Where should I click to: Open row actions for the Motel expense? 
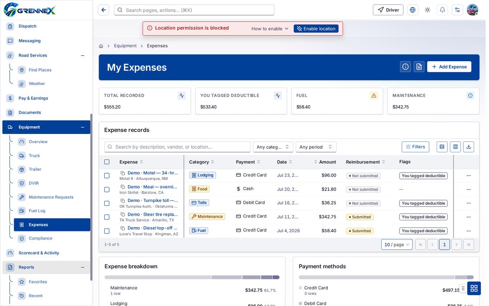click(x=469, y=176)
